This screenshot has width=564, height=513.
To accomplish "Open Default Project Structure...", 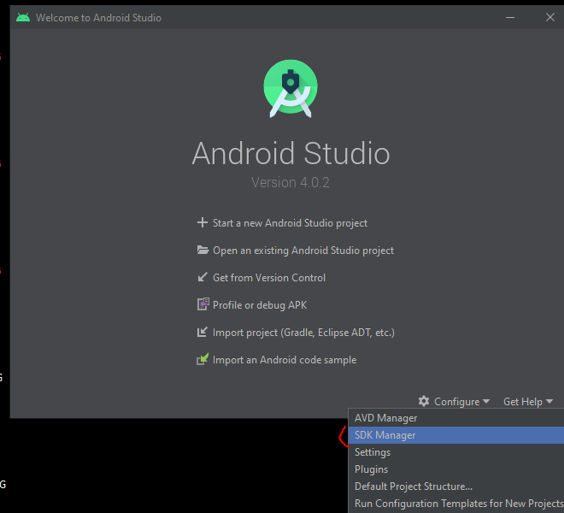I will 456,486.
